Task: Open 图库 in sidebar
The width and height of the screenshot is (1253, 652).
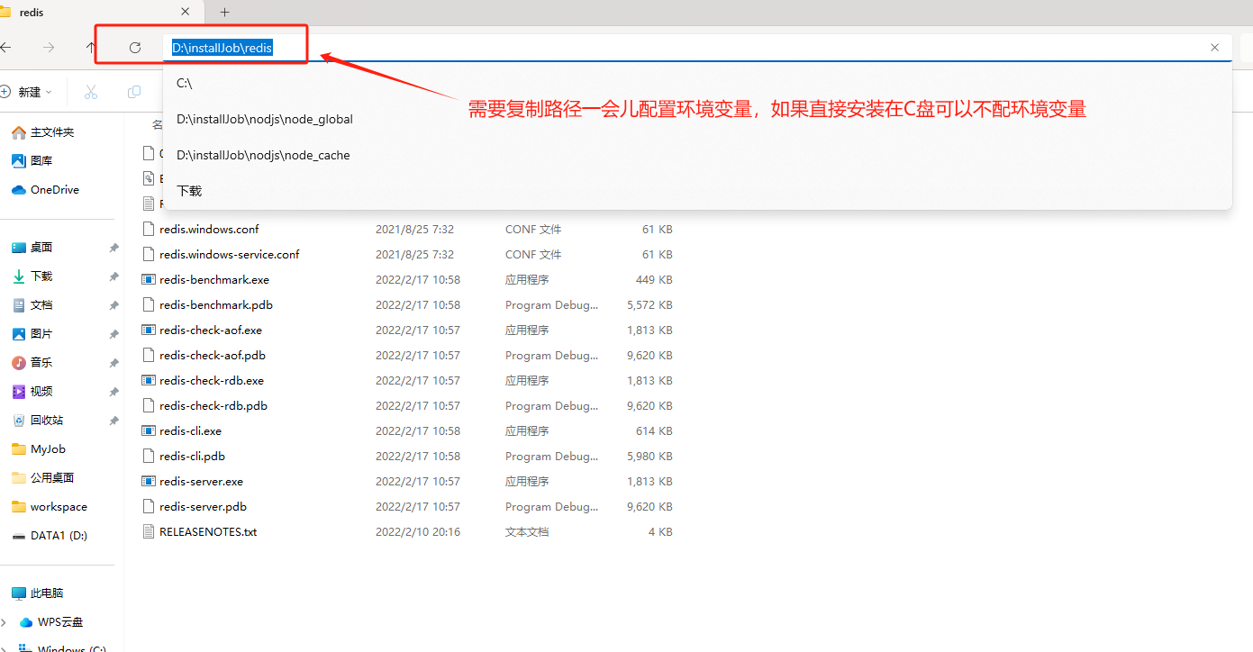Action: coord(32,161)
